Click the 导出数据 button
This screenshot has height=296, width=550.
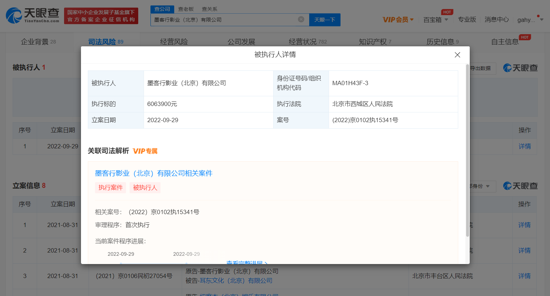tap(482, 68)
